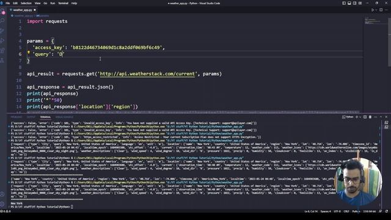Open the weatherstack API URL link
Screen dimensions: 391x220
[x=147, y=74]
